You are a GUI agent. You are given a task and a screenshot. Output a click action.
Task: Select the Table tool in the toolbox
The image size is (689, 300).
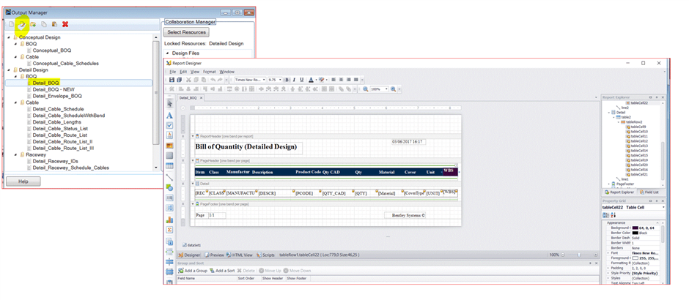[169, 166]
